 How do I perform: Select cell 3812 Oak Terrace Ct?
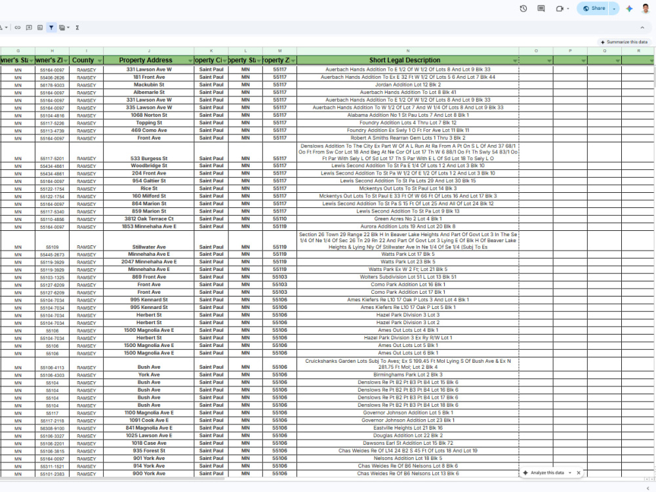pos(149,219)
